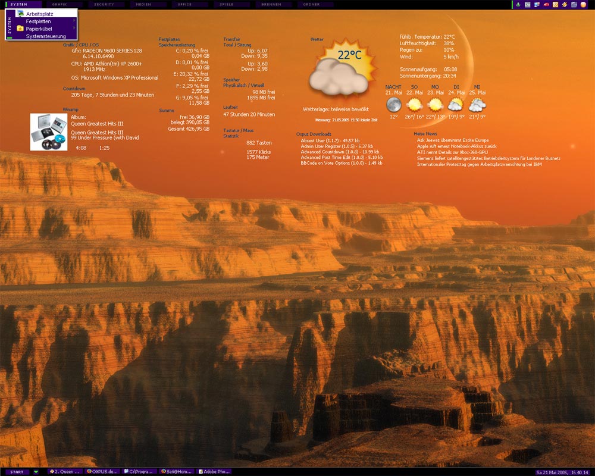Screen dimensions: 595x476
Task: Select Systemsteuerung from the System menu
Action: [46, 36]
